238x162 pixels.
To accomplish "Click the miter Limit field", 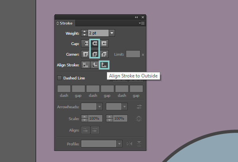I will pyautogui.click(x=133, y=54).
